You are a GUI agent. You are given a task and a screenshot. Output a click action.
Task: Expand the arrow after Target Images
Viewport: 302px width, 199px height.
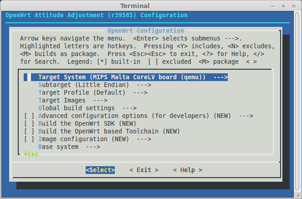tap(100, 100)
